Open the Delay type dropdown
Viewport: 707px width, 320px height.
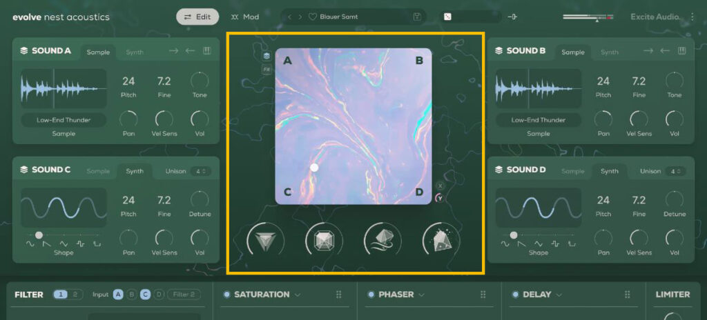(559, 294)
